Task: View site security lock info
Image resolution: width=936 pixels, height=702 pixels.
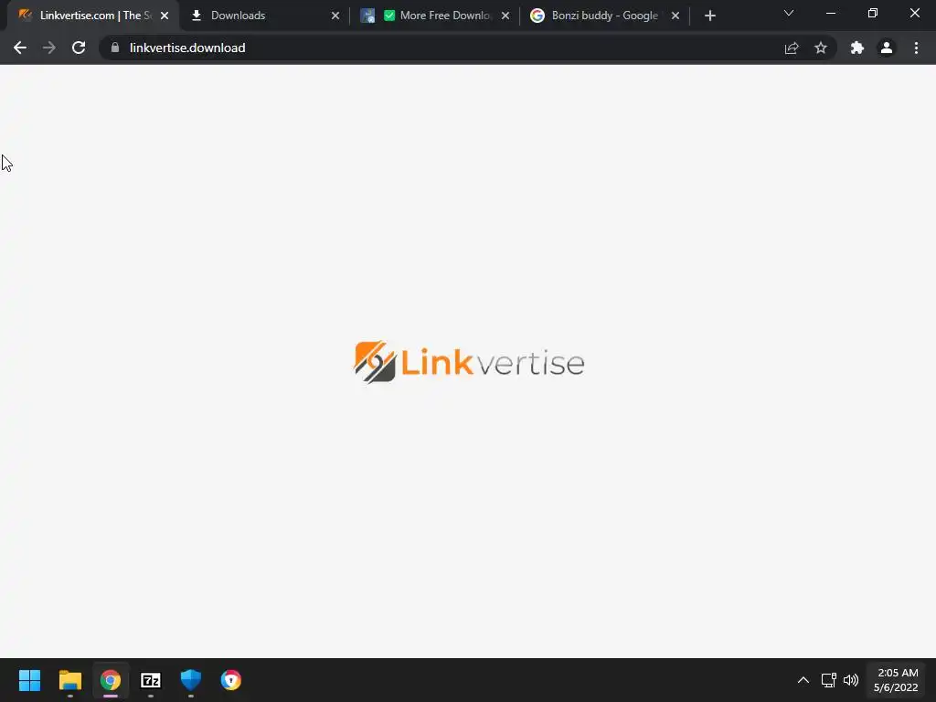Action: (x=115, y=48)
